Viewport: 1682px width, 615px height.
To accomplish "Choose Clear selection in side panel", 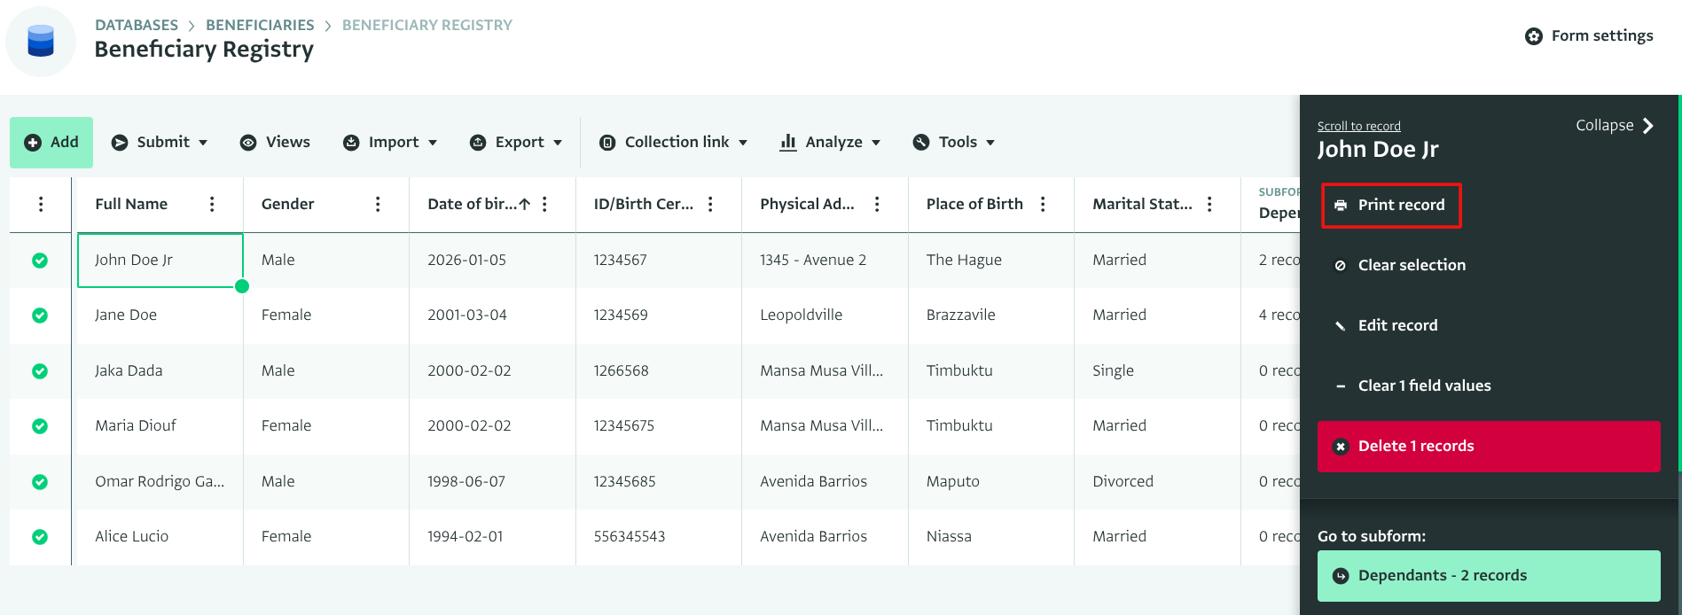I will pos(1411,265).
